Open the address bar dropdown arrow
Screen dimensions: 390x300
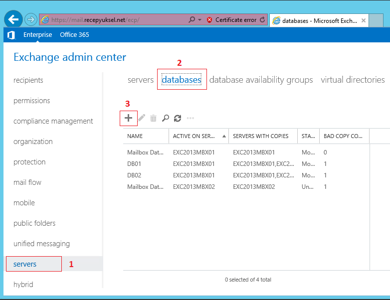point(199,19)
